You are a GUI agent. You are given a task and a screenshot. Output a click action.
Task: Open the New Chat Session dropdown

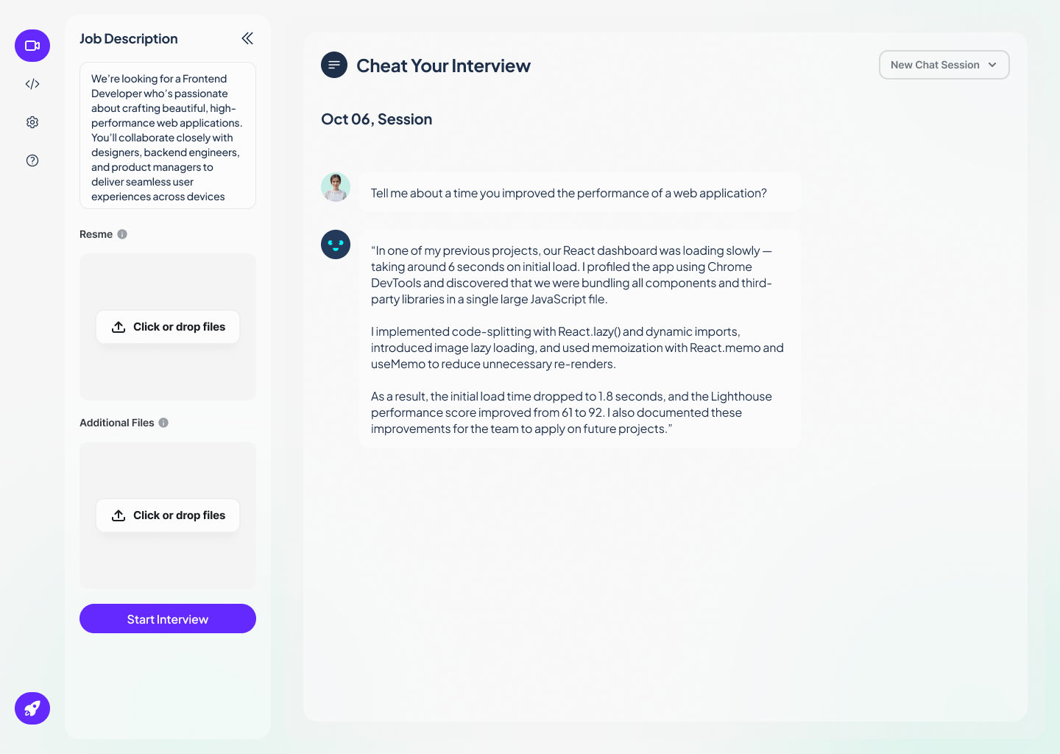tap(944, 65)
